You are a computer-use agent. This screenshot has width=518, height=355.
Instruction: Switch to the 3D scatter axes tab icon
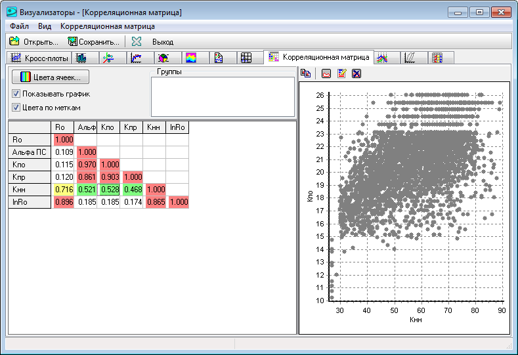[108, 58]
